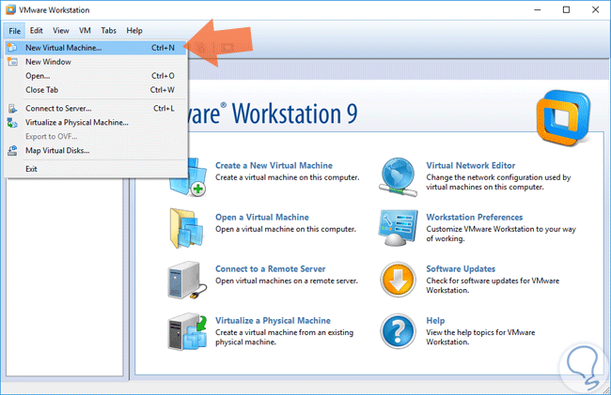Open the Help menu in menu bar
Screen dimensions: 611x395
(x=134, y=30)
